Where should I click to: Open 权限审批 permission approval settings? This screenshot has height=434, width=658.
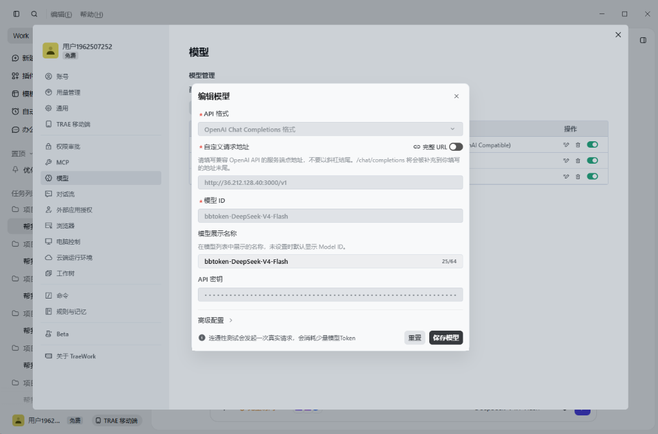pos(101,146)
